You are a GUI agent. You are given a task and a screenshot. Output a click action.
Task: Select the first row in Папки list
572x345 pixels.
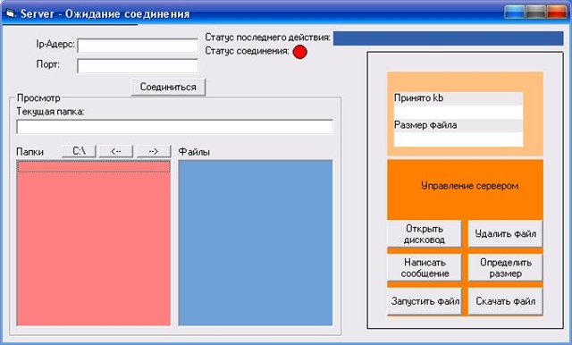tap(94, 167)
